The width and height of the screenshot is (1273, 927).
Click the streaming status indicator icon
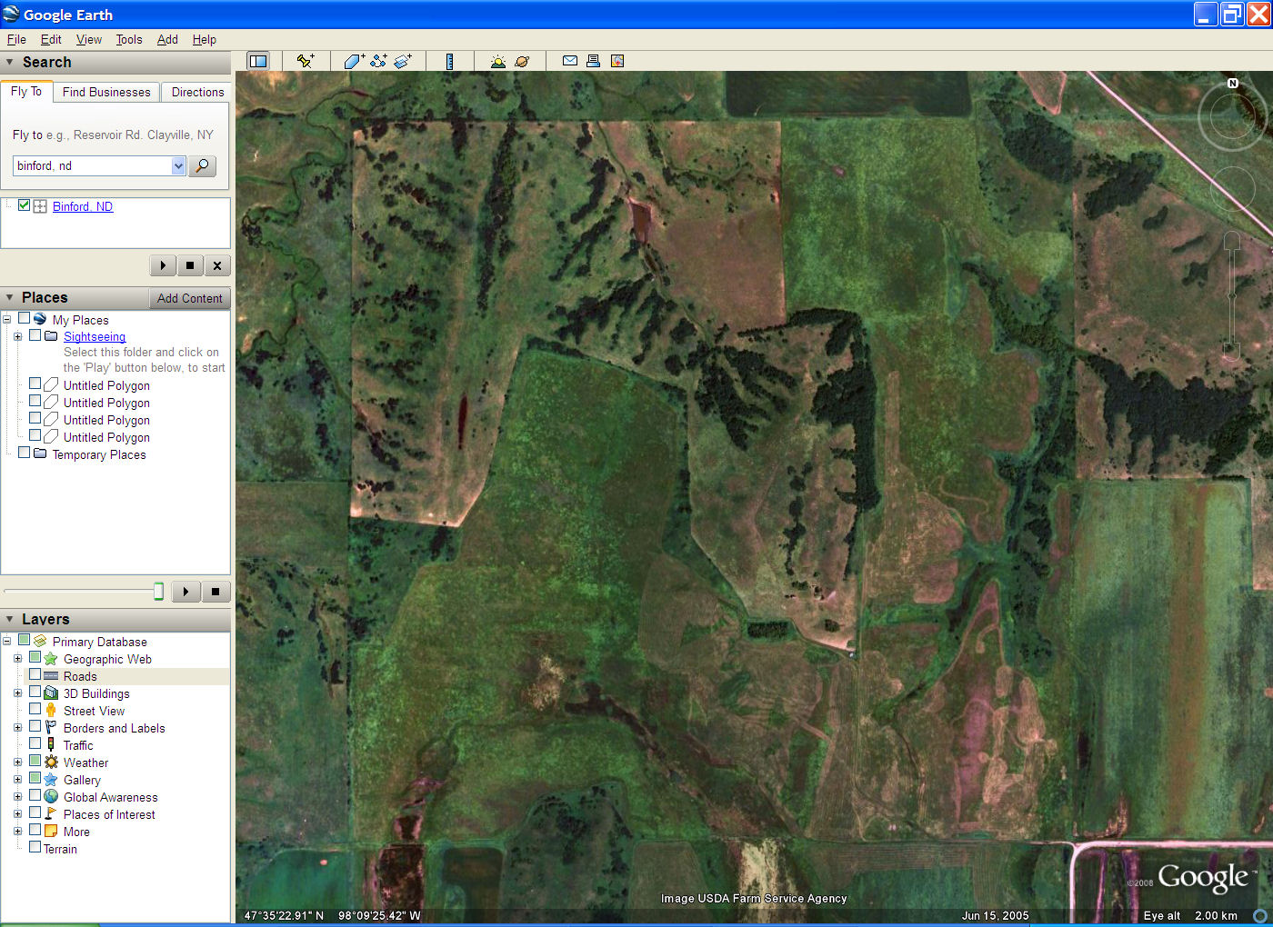(1260, 916)
